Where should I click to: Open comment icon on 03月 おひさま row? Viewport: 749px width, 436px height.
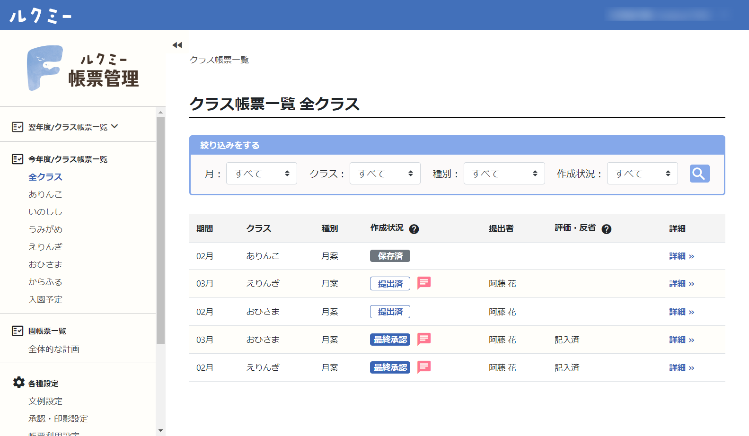tap(424, 339)
